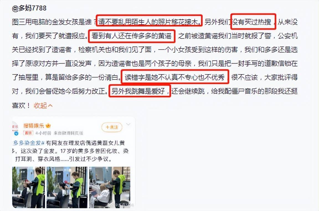
Task: Open the 搜狐娱乐 profile avatar
Action: tap(15, 127)
